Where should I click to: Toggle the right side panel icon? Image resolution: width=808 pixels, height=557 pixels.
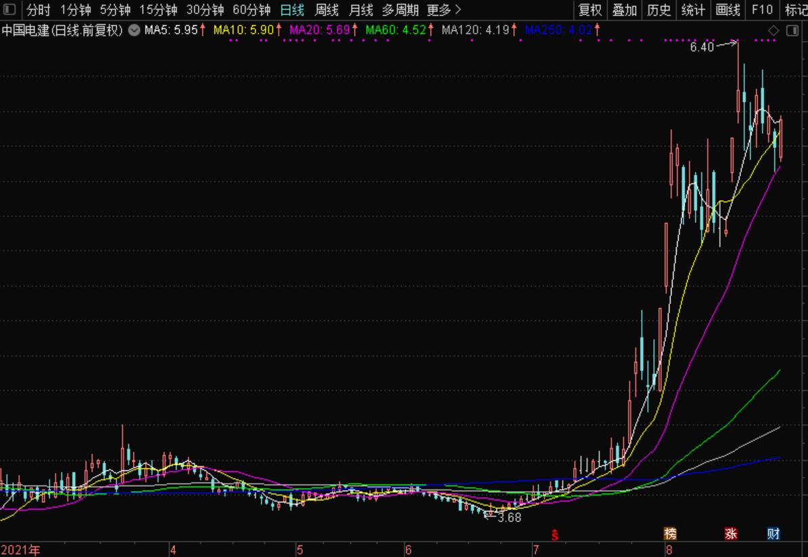tap(792, 31)
